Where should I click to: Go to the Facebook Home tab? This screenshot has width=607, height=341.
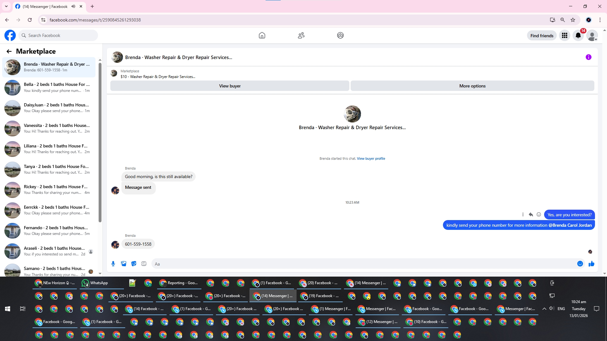(262, 35)
